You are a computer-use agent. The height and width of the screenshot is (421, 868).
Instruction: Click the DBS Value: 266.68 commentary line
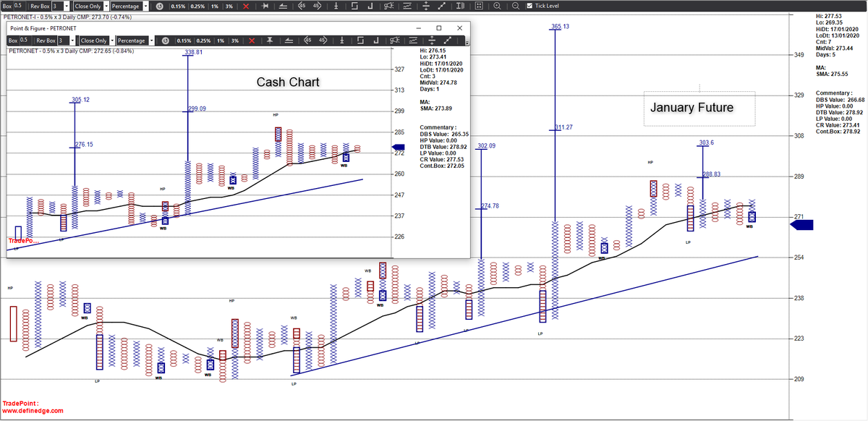840,100
